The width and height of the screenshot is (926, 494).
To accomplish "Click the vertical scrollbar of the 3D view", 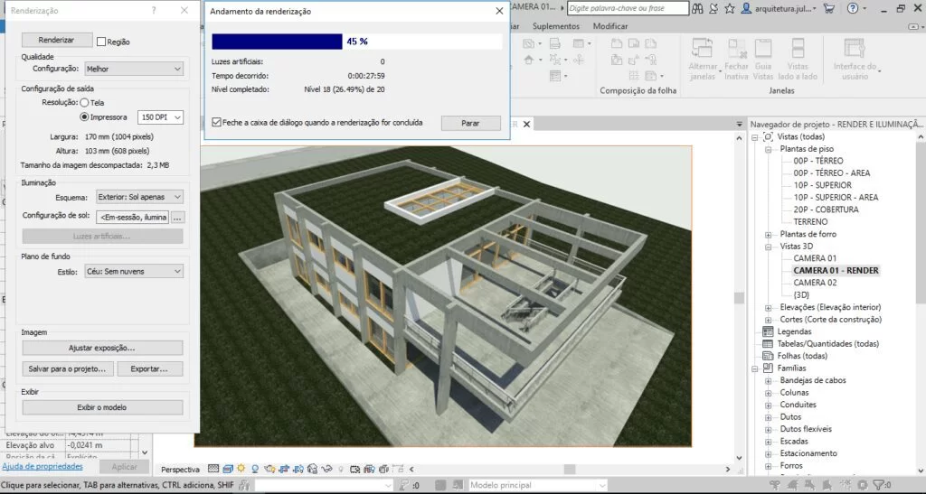I will pyautogui.click(x=739, y=298).
